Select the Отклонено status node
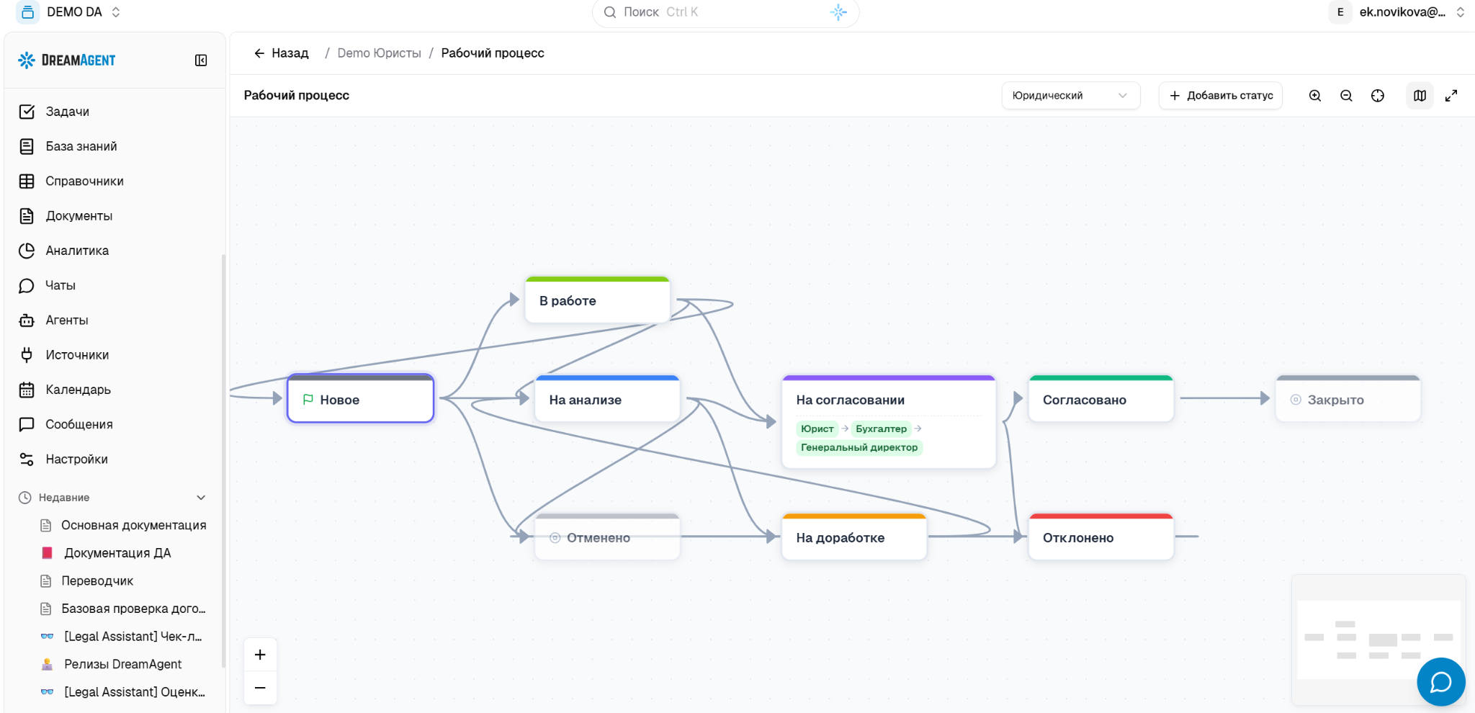The height and width of the screenshot is (713, 1475). [x=1101, y=537]
